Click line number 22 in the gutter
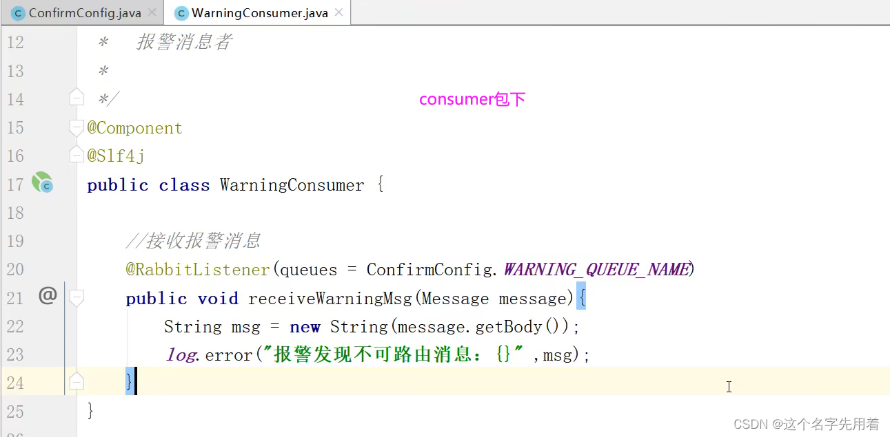 (x=15, y=326)
